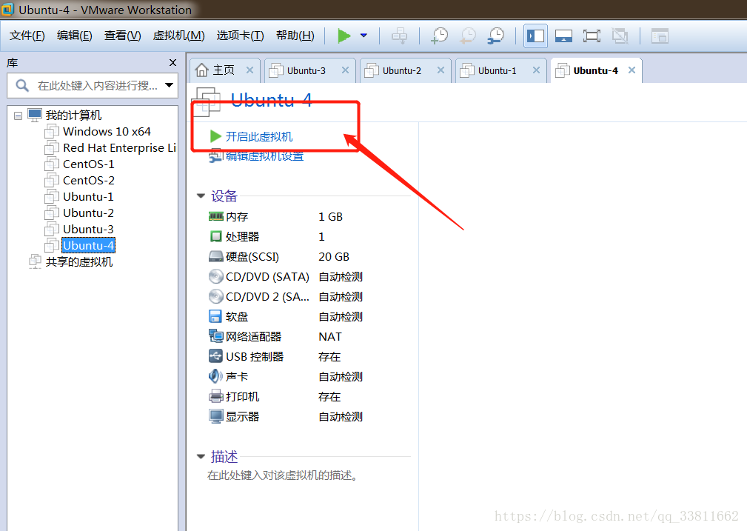
Task: Click the CD/DVD 2 disc icon
Action: (x=216, y=296)
